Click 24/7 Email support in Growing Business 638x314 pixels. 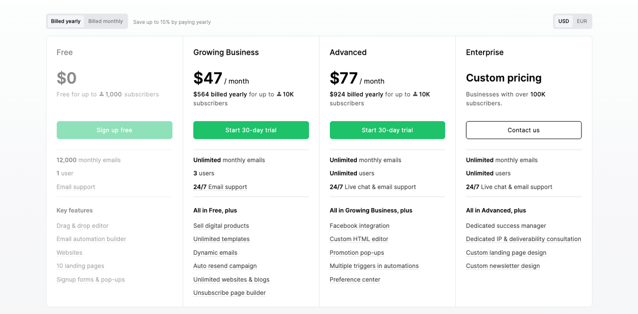[220, 187]
